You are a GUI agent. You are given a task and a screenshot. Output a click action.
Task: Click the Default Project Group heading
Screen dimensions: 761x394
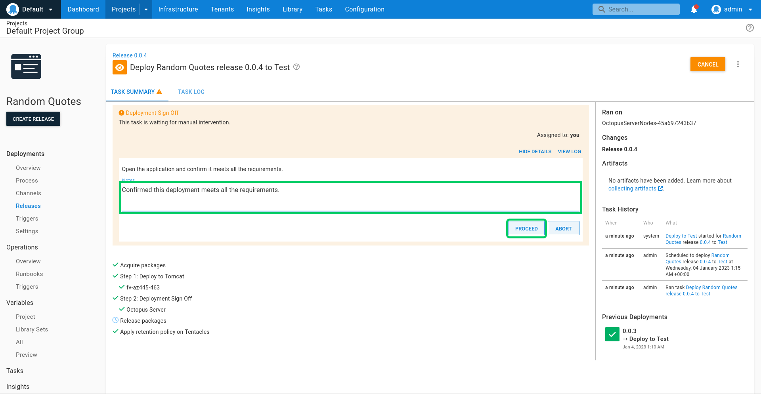click(x=45, y=31)
